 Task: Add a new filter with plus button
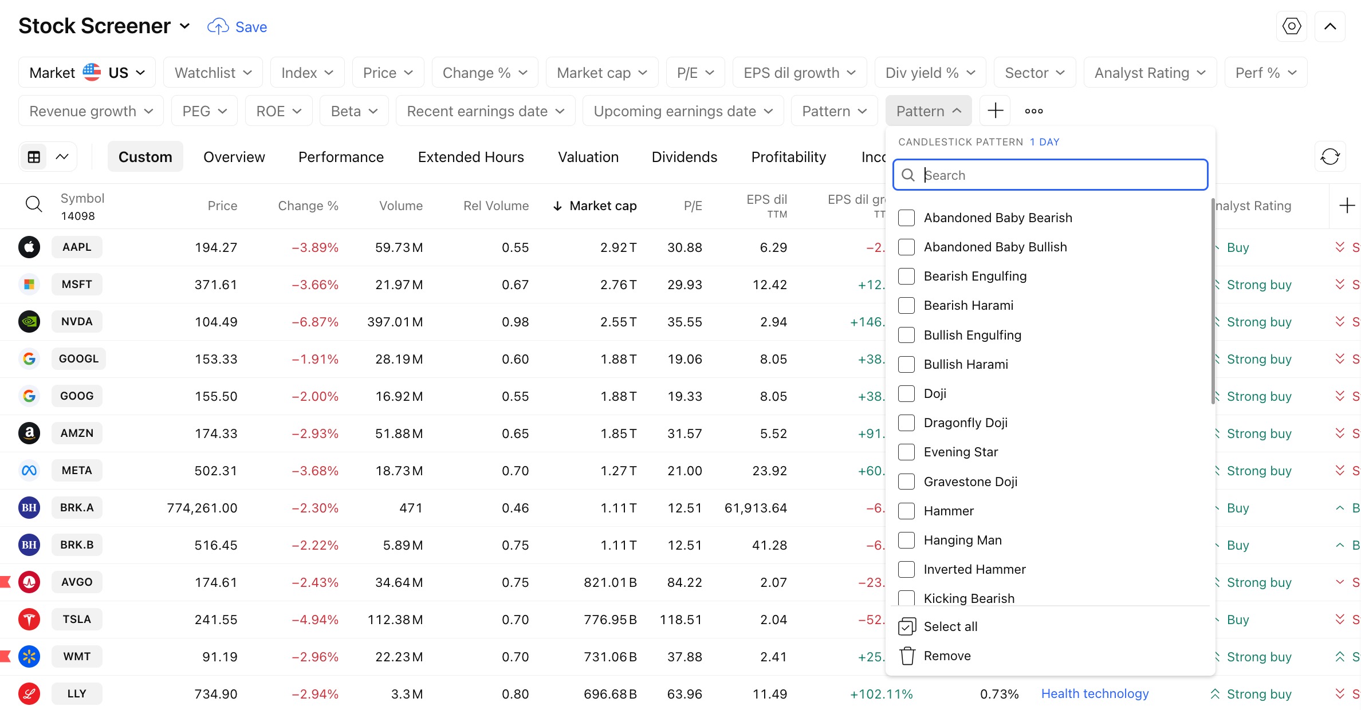click(995, 111)
